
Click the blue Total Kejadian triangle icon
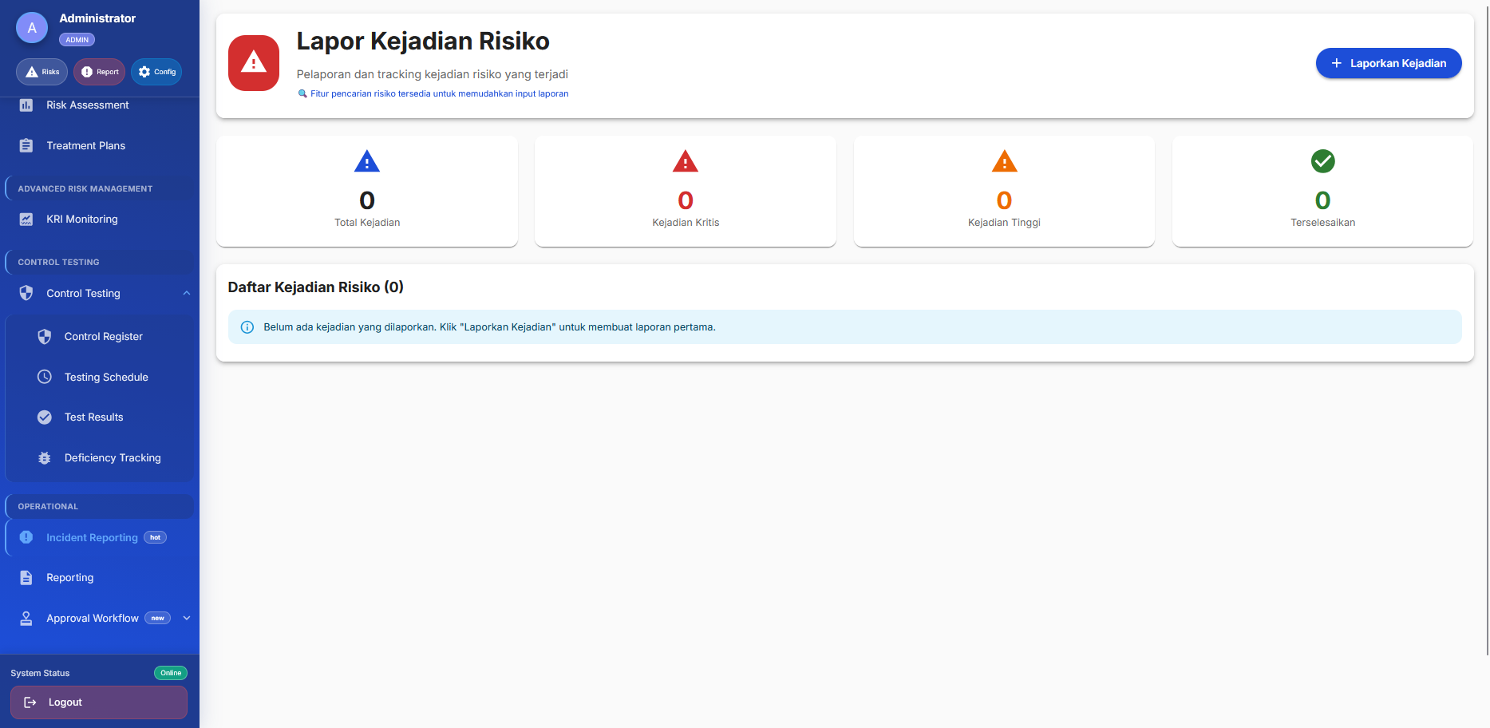click(366, 162)
